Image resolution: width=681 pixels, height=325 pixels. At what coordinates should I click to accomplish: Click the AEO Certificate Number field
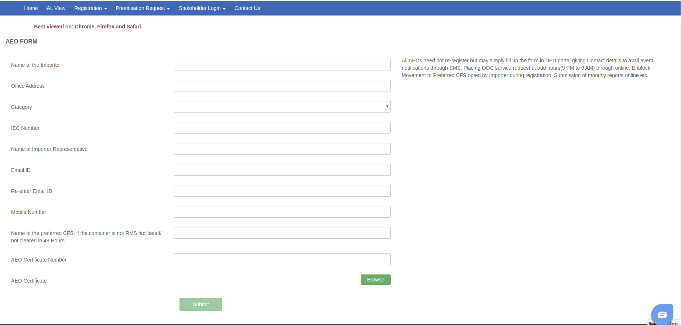point(282,259)
